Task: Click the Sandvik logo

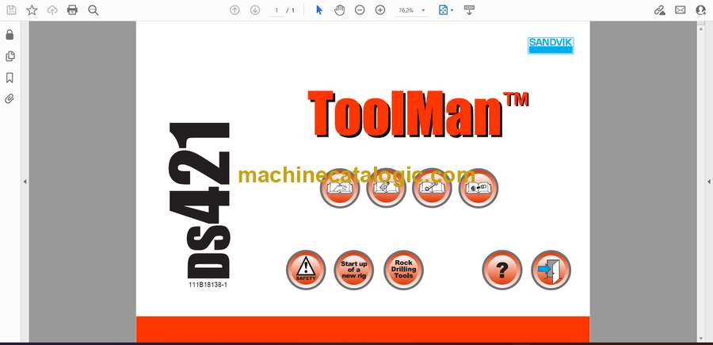Action: [551, 45]
